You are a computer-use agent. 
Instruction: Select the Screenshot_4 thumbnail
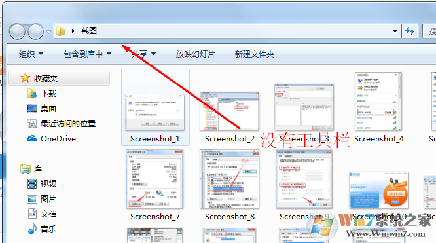[378, 102]
